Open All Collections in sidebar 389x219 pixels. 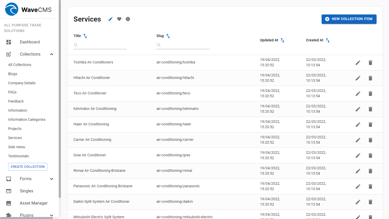pos(20,65)
